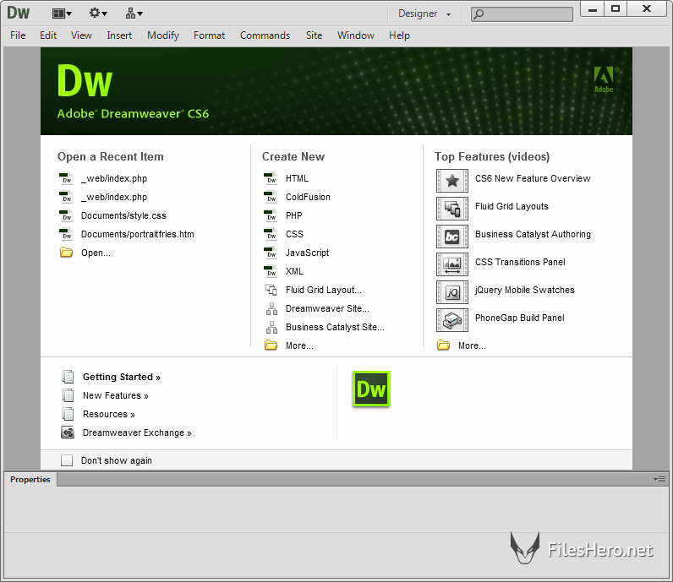Open the Site management dropdown icon

134,14
